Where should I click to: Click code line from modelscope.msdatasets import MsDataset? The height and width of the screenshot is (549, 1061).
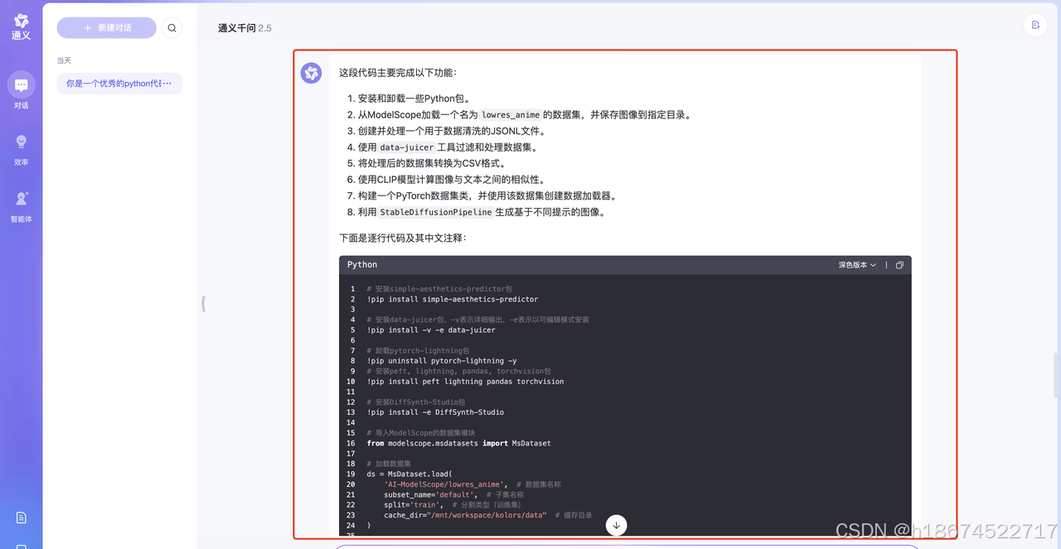pos(458,443)
